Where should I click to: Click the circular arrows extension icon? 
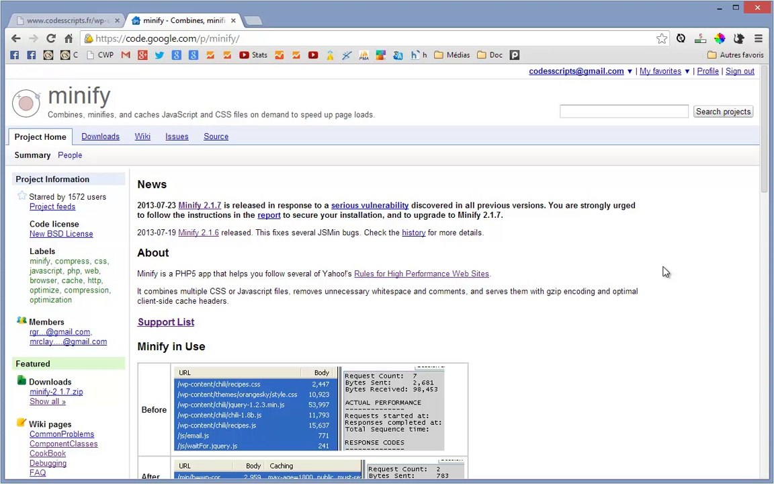681,38
